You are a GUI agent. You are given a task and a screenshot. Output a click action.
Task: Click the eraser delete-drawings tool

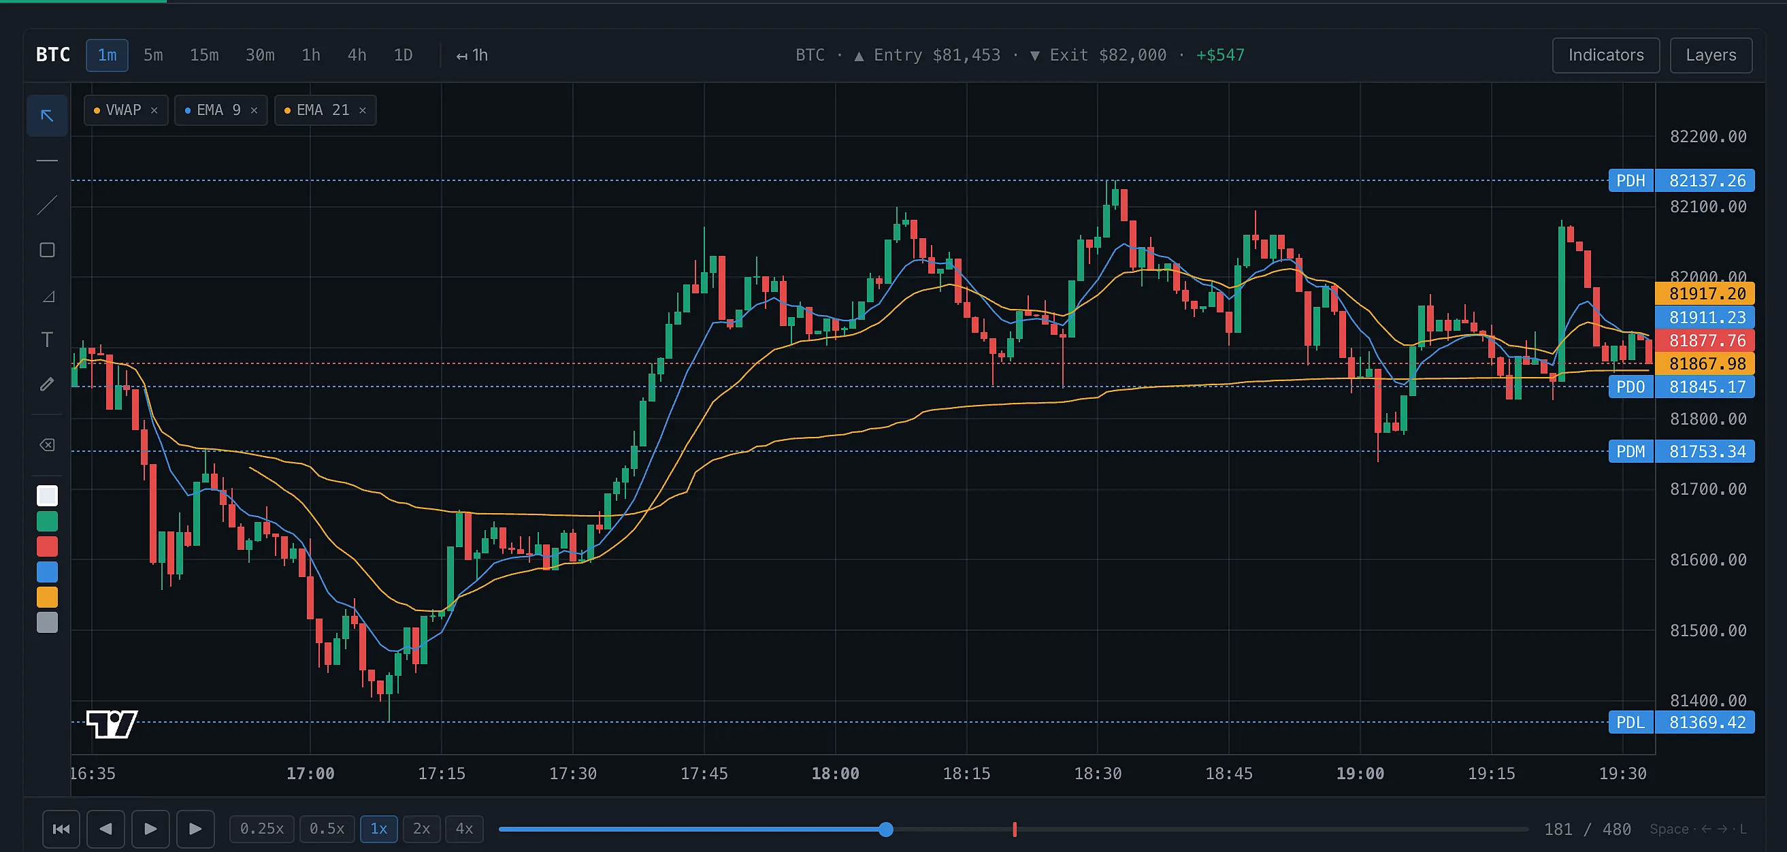[x=47, y=445]
